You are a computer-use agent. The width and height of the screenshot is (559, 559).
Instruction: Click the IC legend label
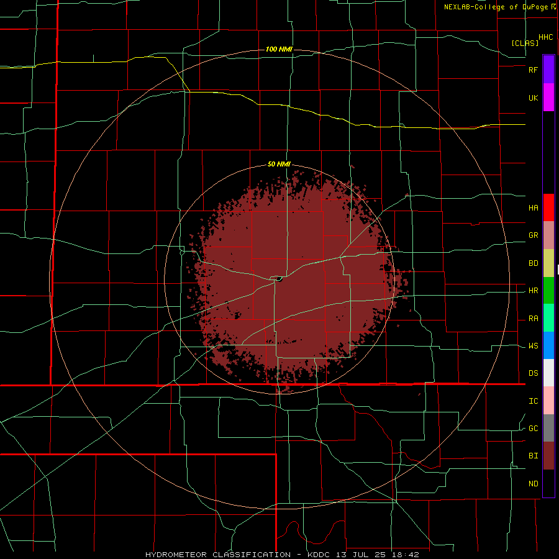pos(533,401)
